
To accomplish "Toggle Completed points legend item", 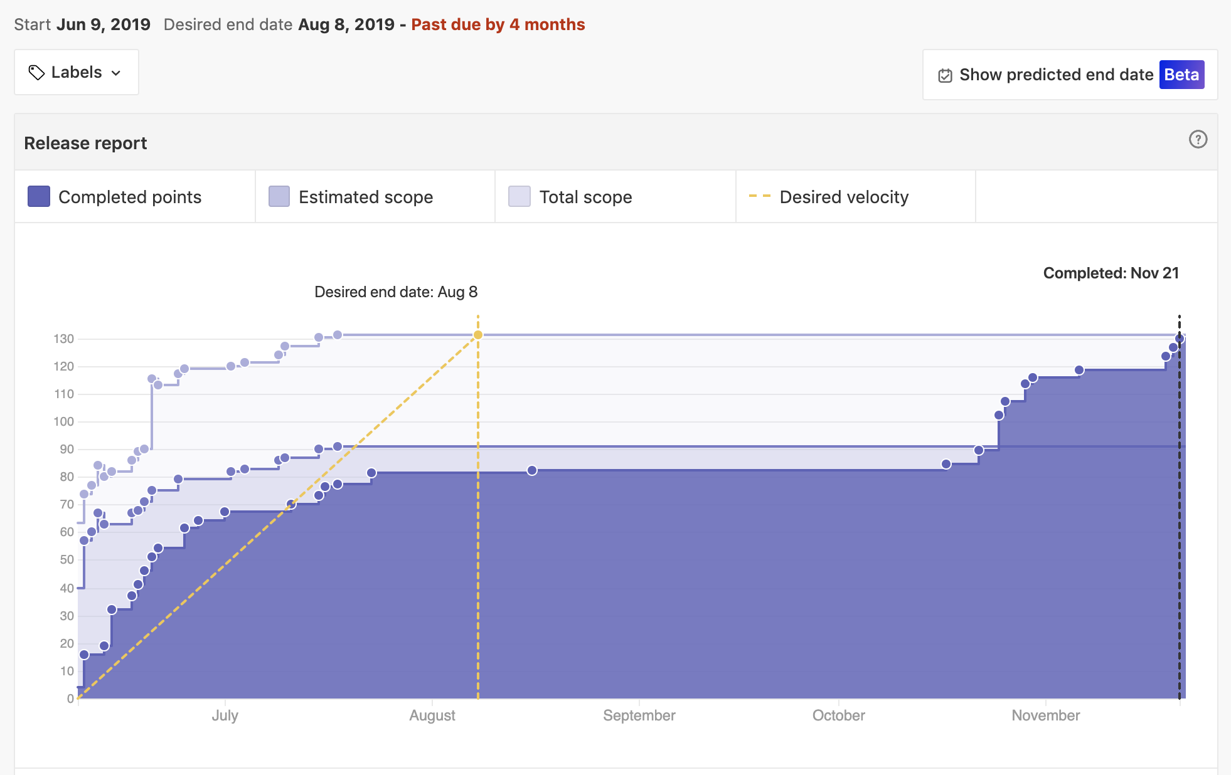I will point(130,197).
